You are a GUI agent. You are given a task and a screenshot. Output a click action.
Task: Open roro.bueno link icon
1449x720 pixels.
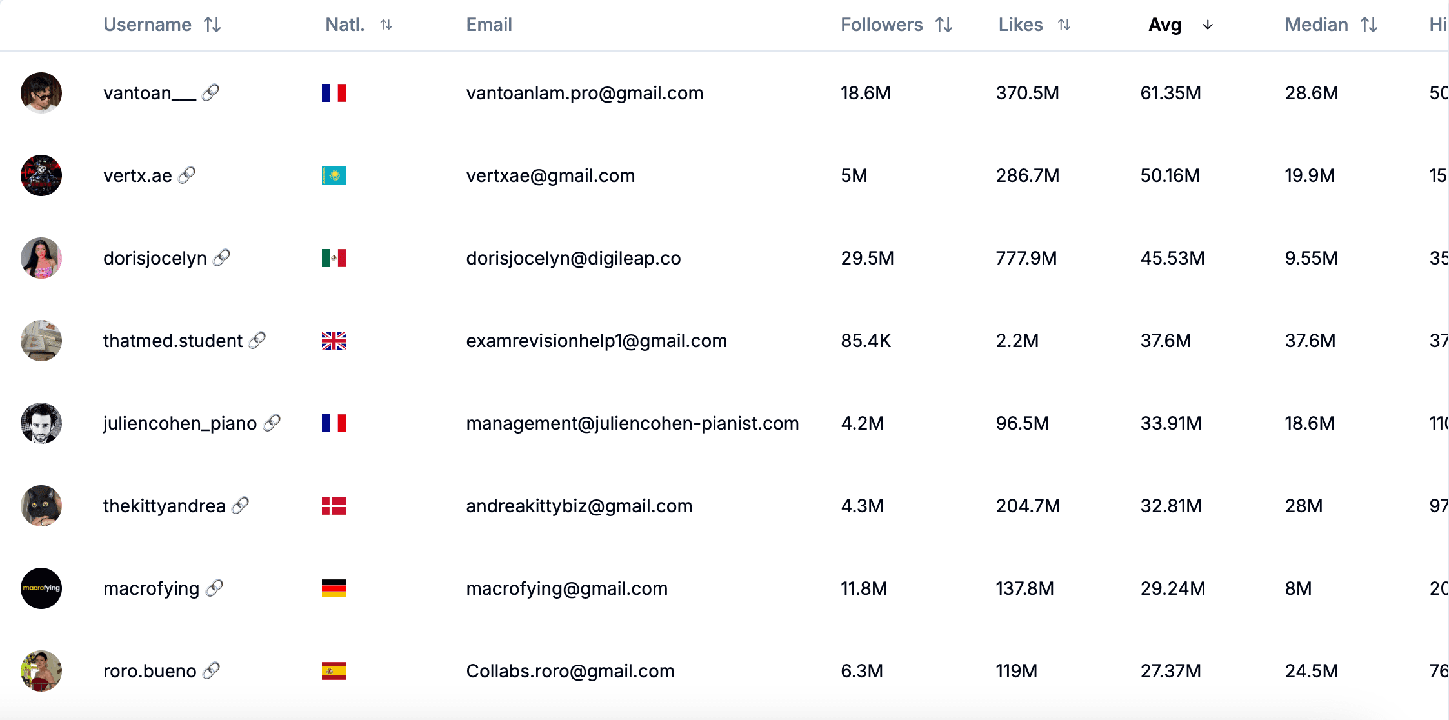coord(211,670)
